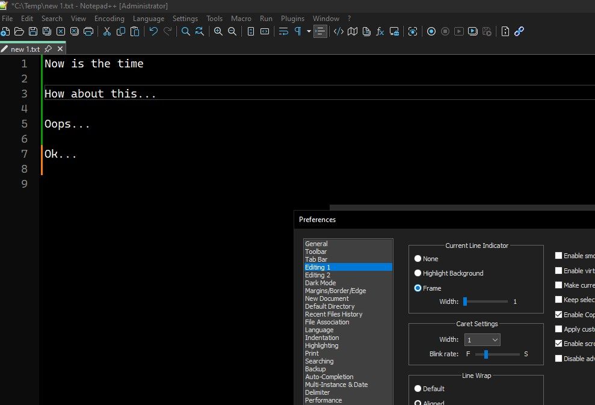Select the None current line indicator

click(418, 259)
